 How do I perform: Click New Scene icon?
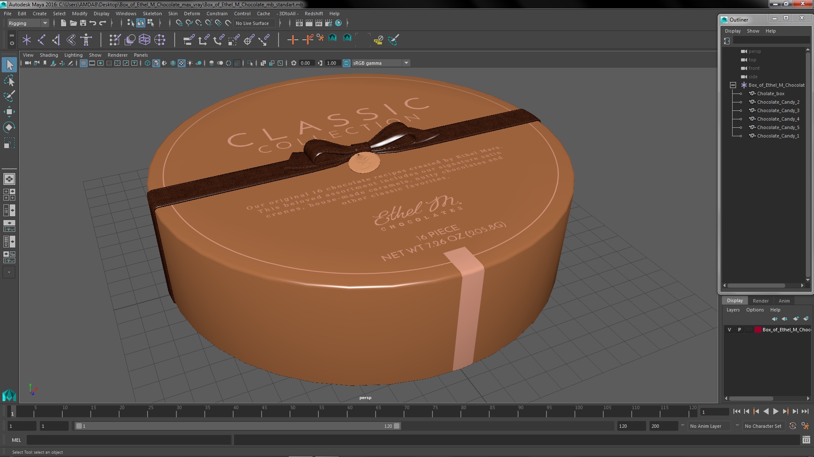[x=63, y=23]
